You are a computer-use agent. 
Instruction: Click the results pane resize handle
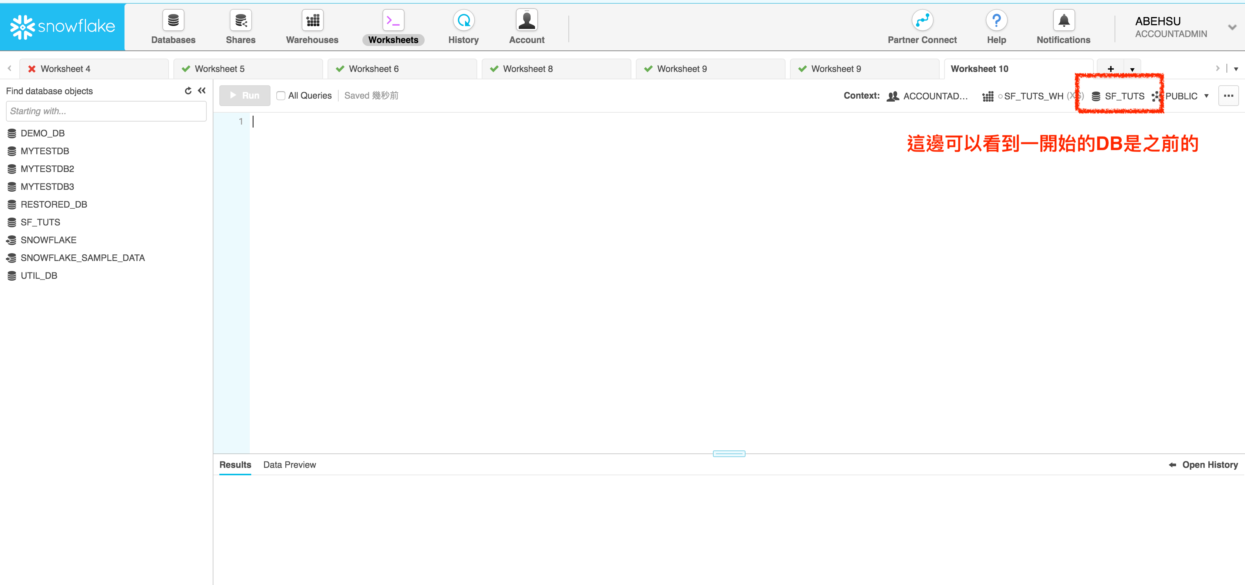pyautogui.click(x=729, y=453)
